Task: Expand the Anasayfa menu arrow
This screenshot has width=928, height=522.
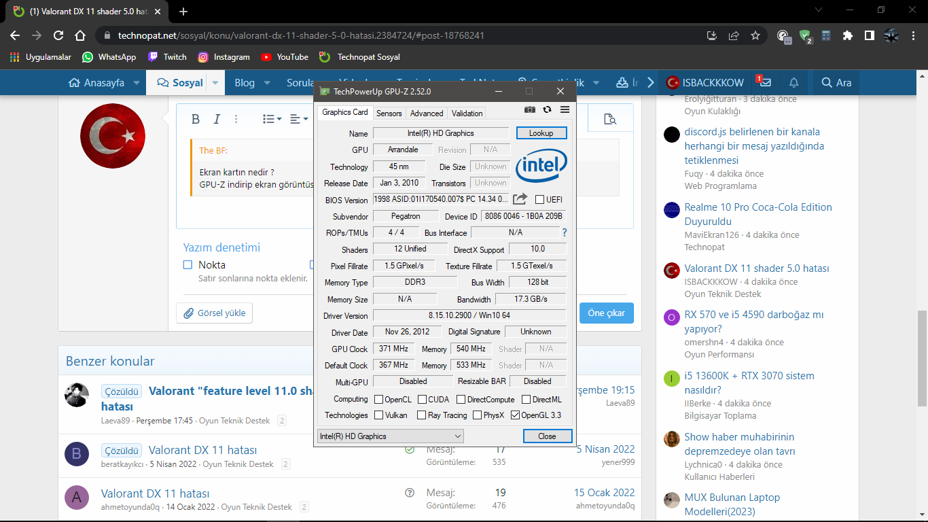Action: pyautogui.click(x=137, y=83)
